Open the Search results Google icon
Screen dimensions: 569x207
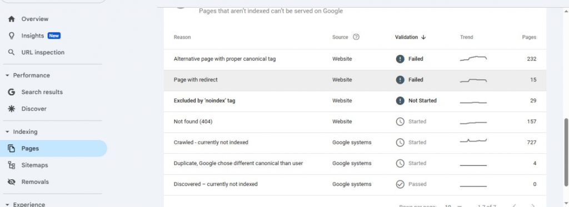[11, 92]
